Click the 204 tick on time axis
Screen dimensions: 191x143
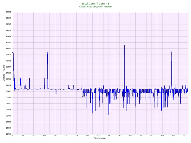[x=76, y=136]
